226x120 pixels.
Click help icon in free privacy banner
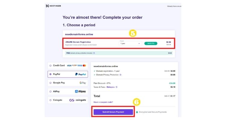[x=94, y=53]
